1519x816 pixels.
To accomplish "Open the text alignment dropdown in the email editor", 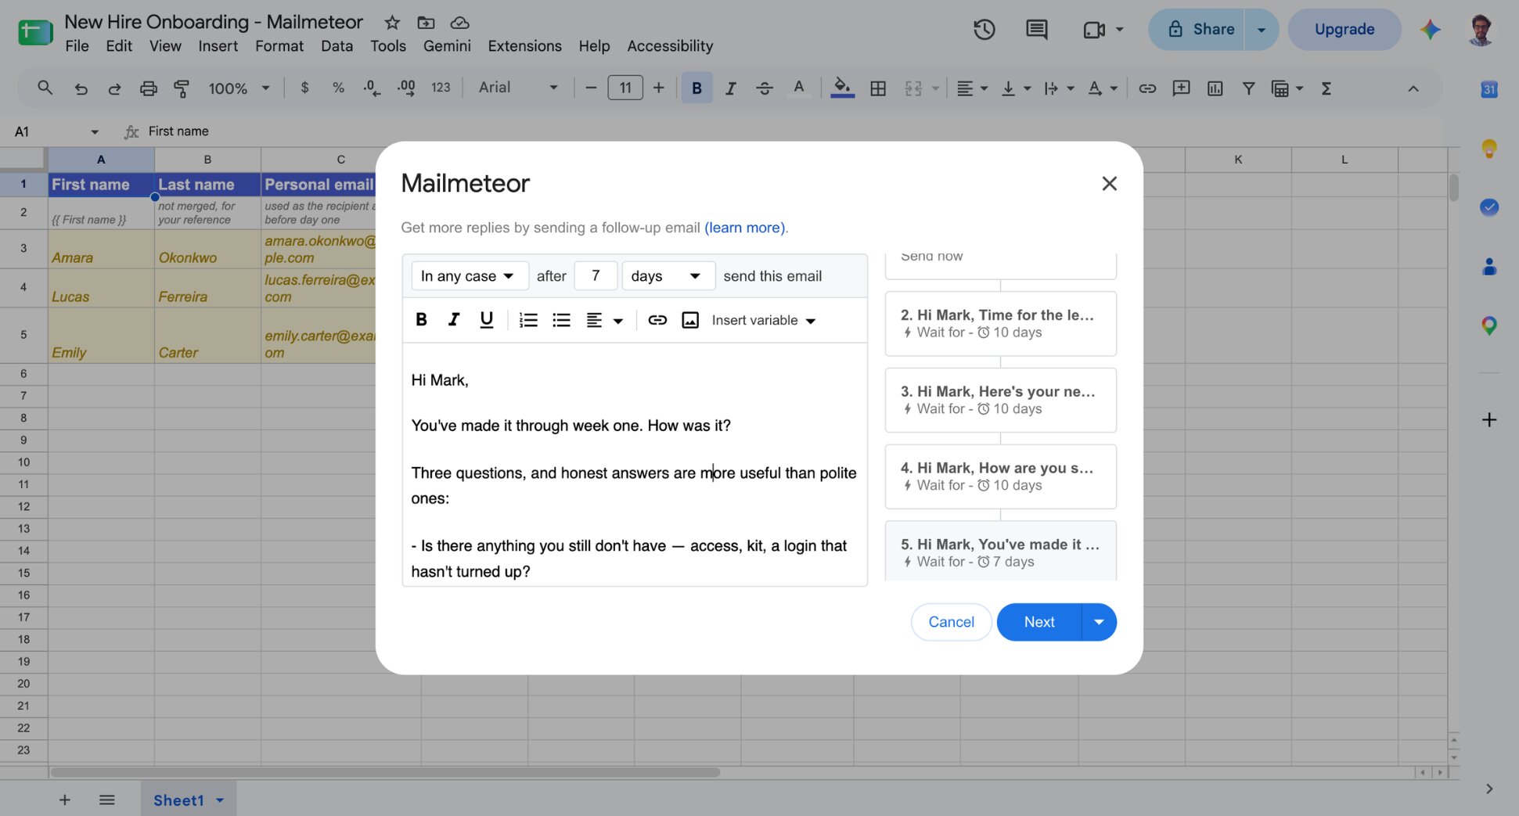I will pos(604,320).
